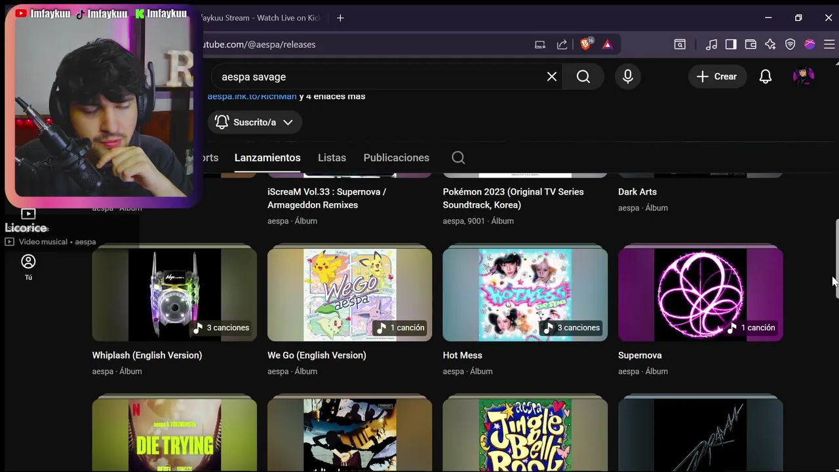Open the We Go (English Version) thumbnail
This screenshot has height=472, width=839.
point(350,294)
